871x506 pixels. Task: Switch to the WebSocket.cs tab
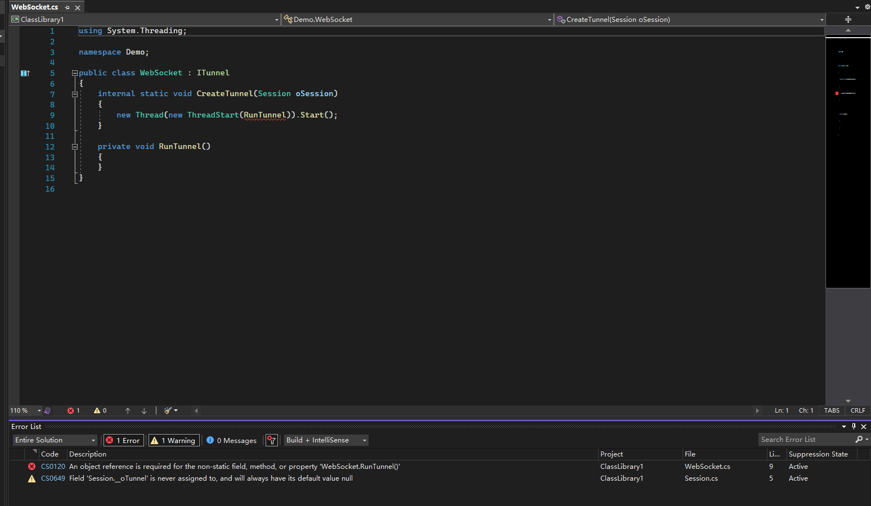coord(34,7)
